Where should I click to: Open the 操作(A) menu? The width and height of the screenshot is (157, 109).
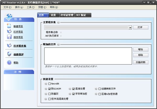(19, 7)
